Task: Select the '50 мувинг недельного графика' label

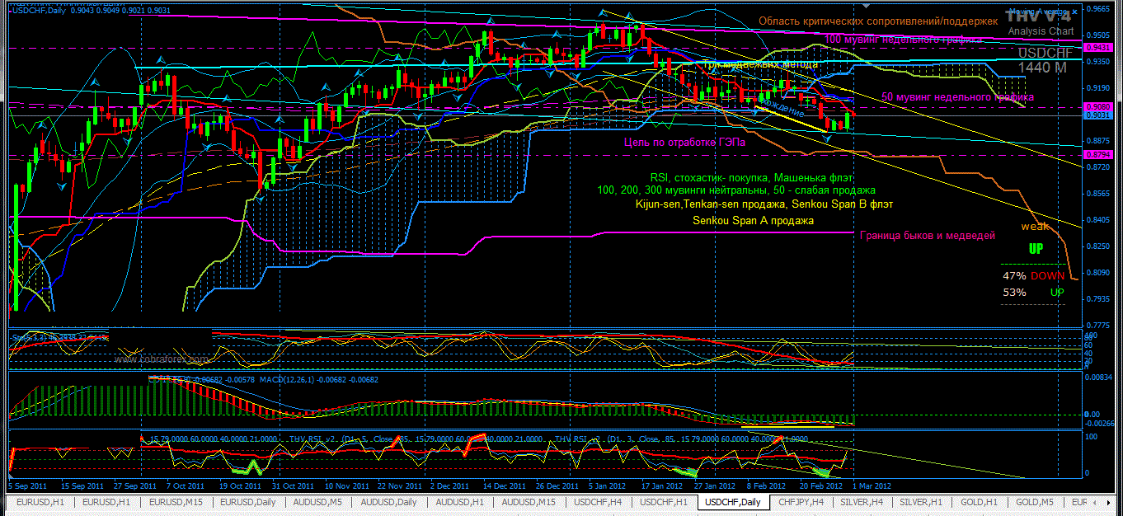Action: point(957,96)
